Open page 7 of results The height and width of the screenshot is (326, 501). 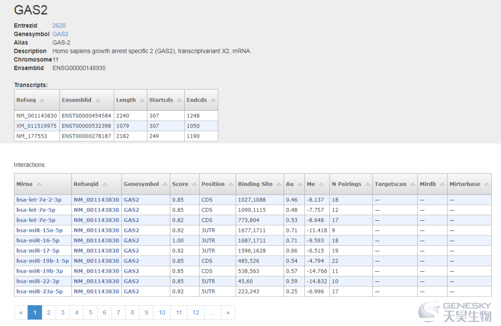[118, 313]
